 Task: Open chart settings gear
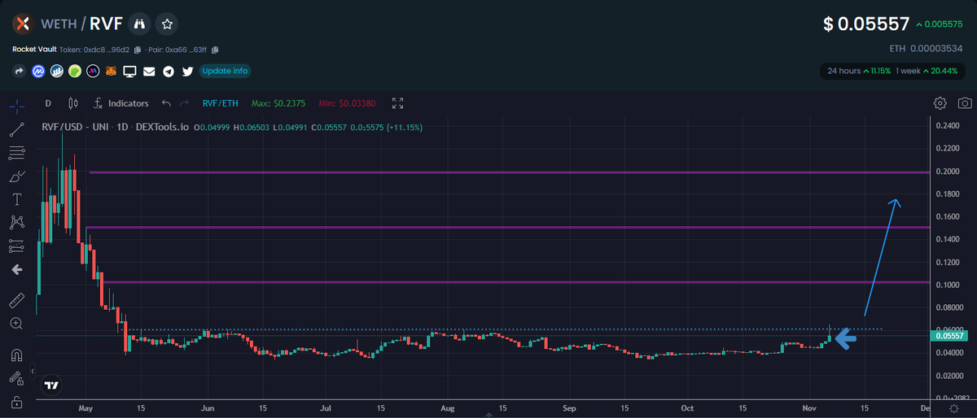pyautogui.click(x=940, y=103)
